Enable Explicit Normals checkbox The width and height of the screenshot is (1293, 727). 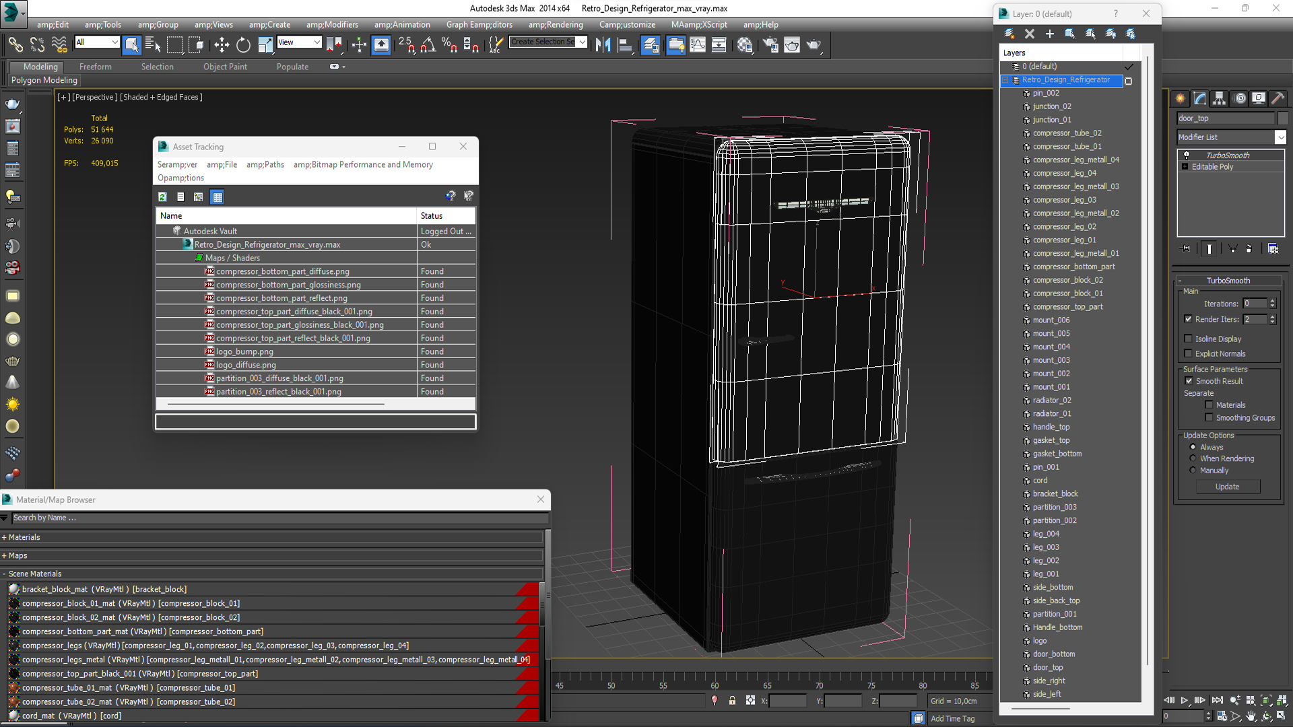1189,353
